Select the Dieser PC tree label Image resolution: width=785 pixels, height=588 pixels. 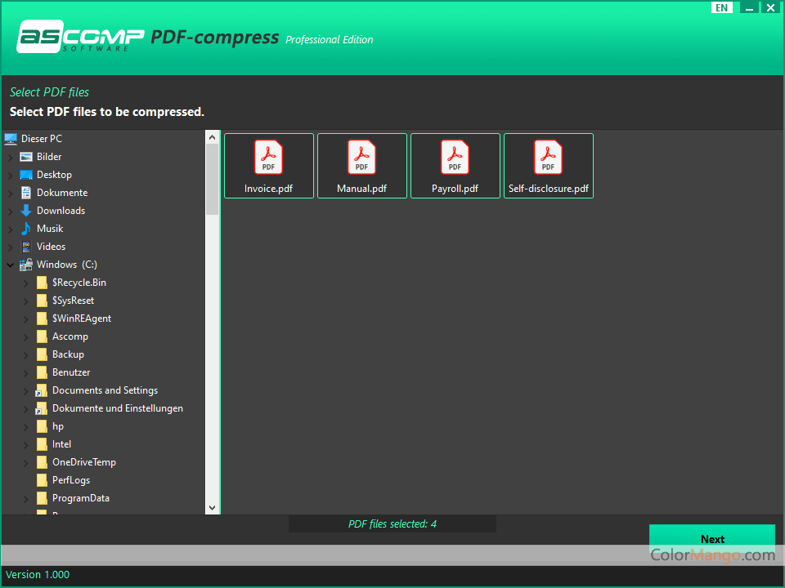pyautogui.click(x=42, y=139)
